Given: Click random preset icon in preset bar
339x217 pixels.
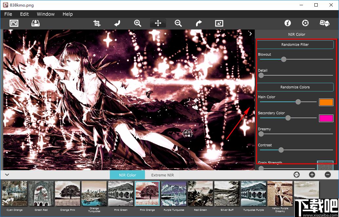Looking at the screenshot, I should point(297,174).
